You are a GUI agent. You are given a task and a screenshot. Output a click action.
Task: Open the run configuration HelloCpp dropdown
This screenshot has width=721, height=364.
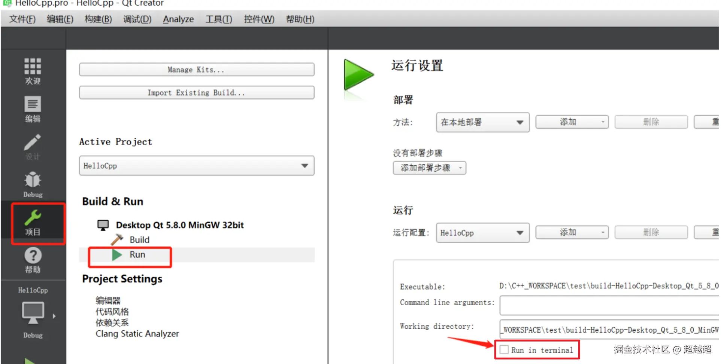click(482, 233)
